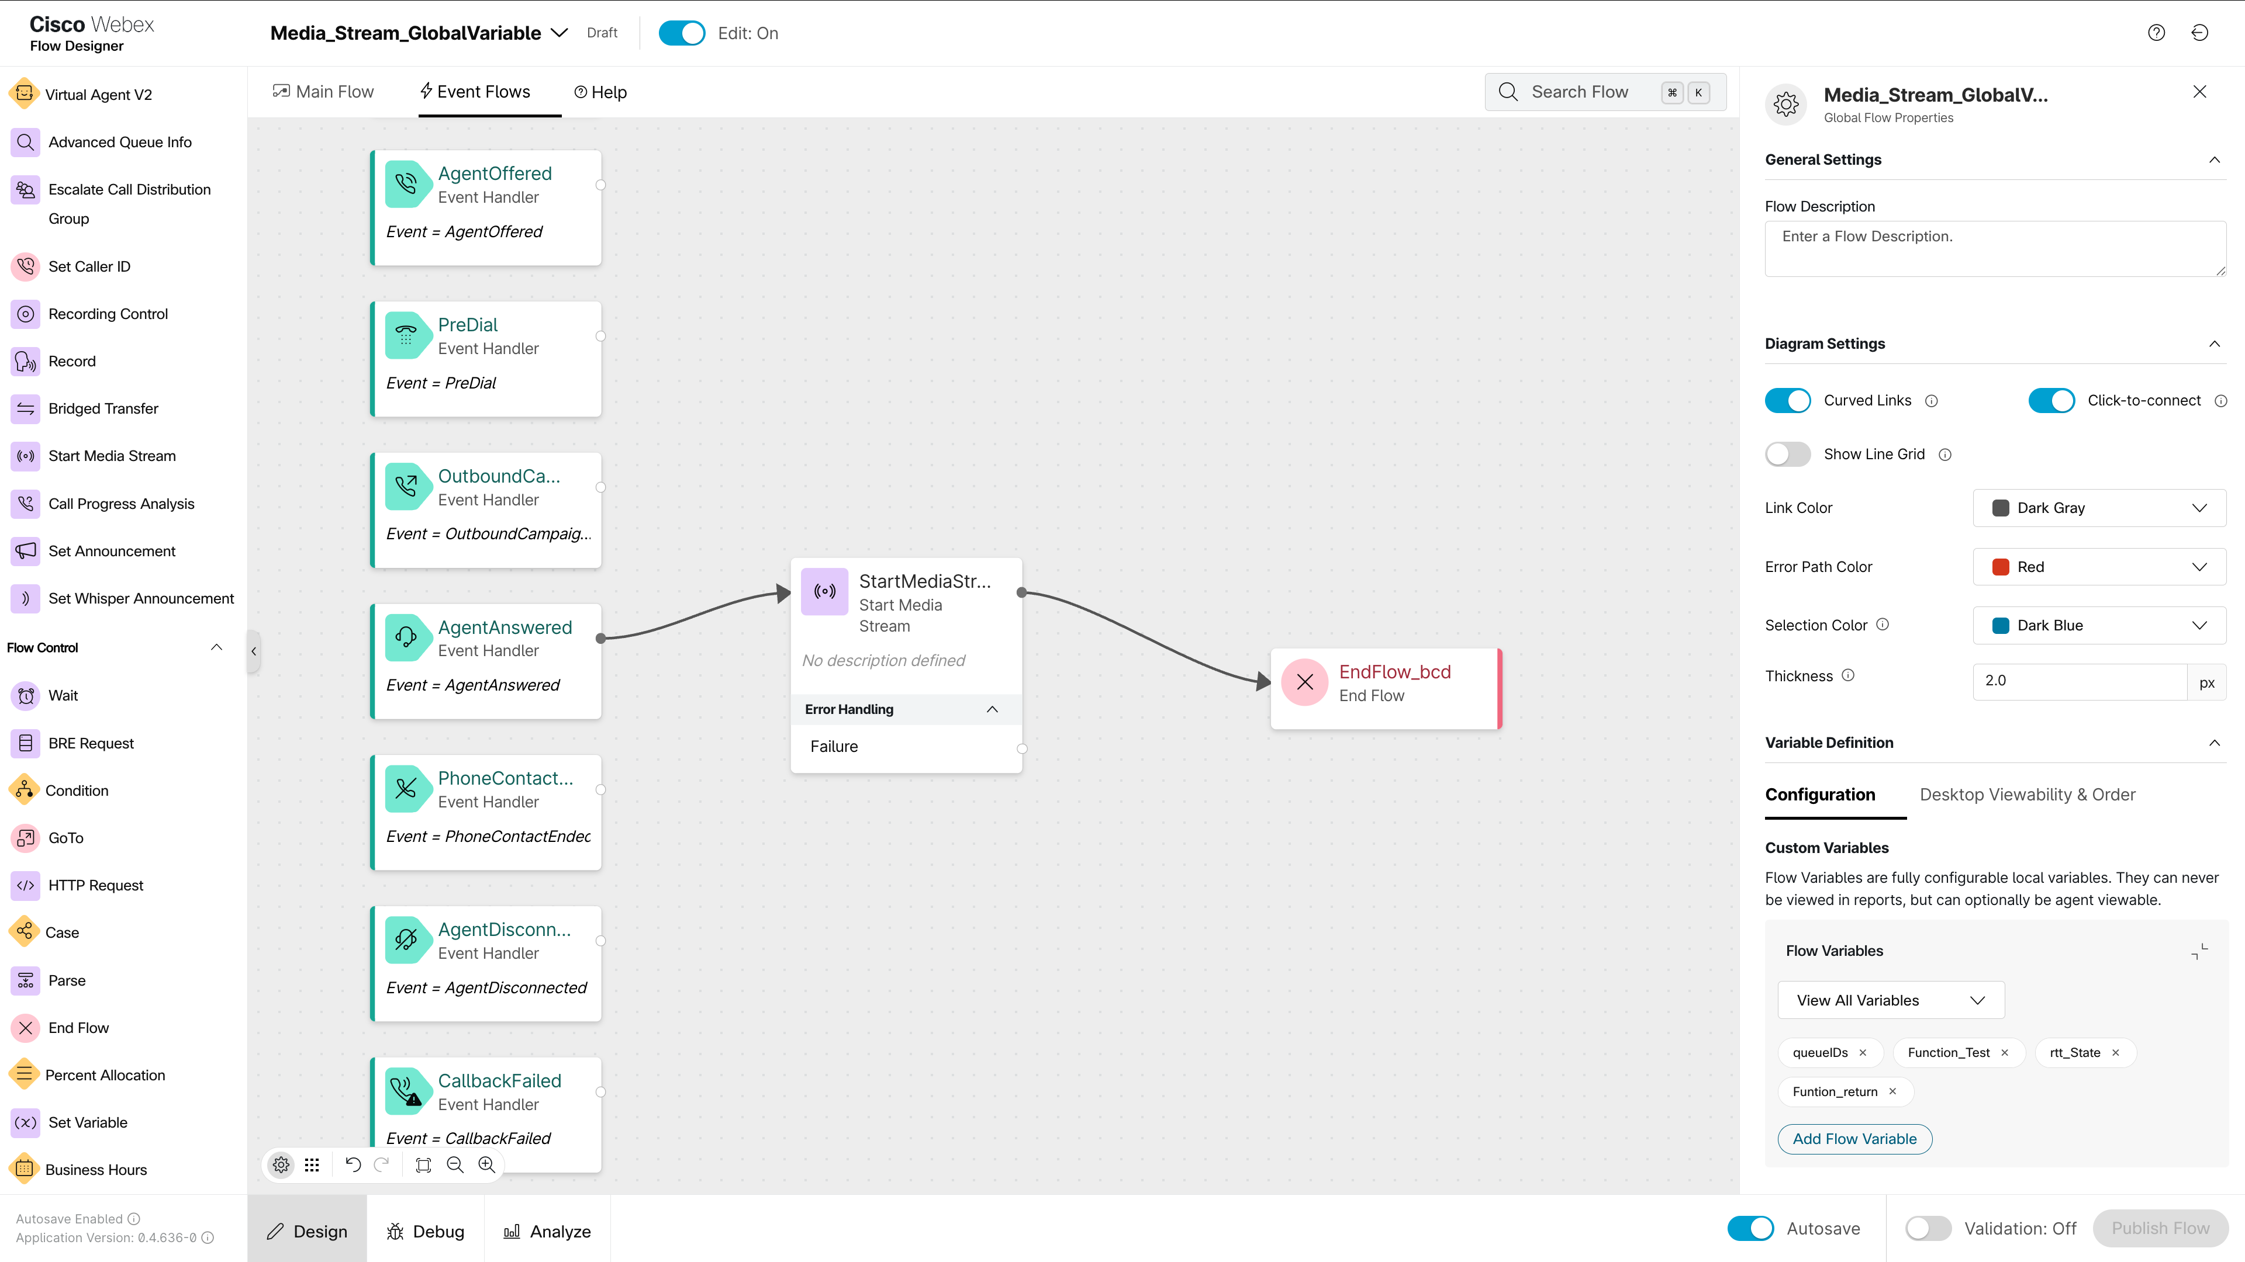Click the Publish Flow button
This screenshot has width=2245, height=1262.
coord(2160,1228)
